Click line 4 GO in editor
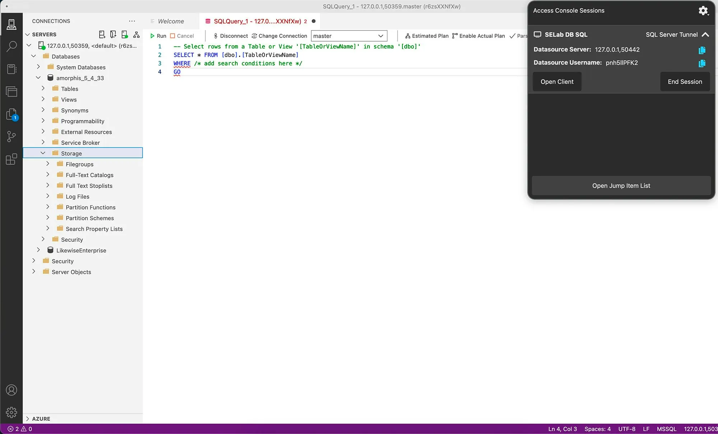 click(177, 72)
